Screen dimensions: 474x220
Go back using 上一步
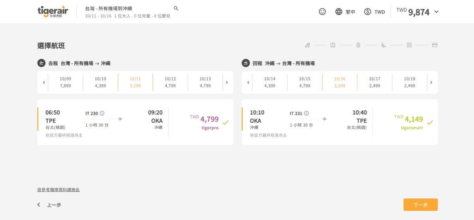[50, 205]
